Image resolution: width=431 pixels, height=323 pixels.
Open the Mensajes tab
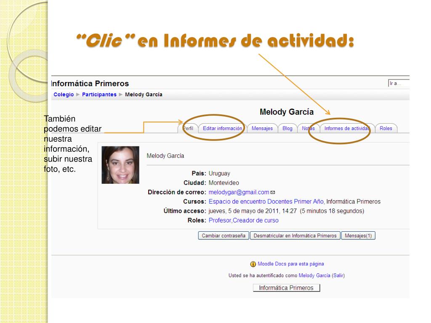262,128
